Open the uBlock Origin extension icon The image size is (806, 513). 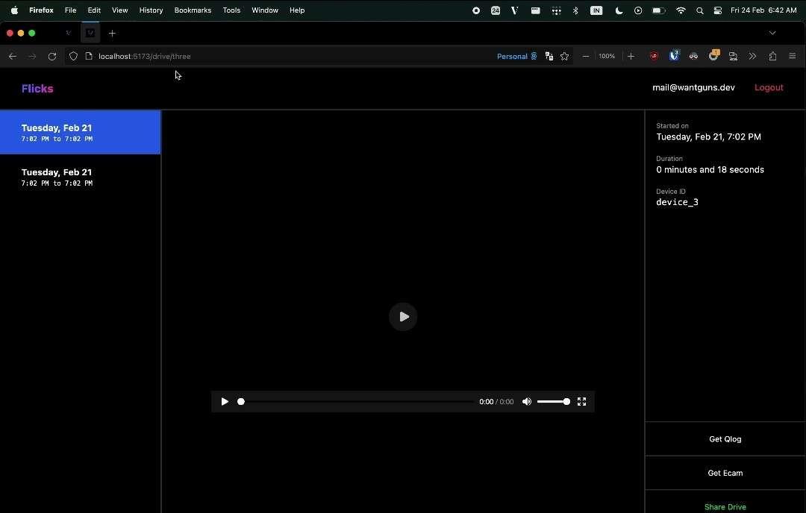pyautogui.click(x=655, y=56)
